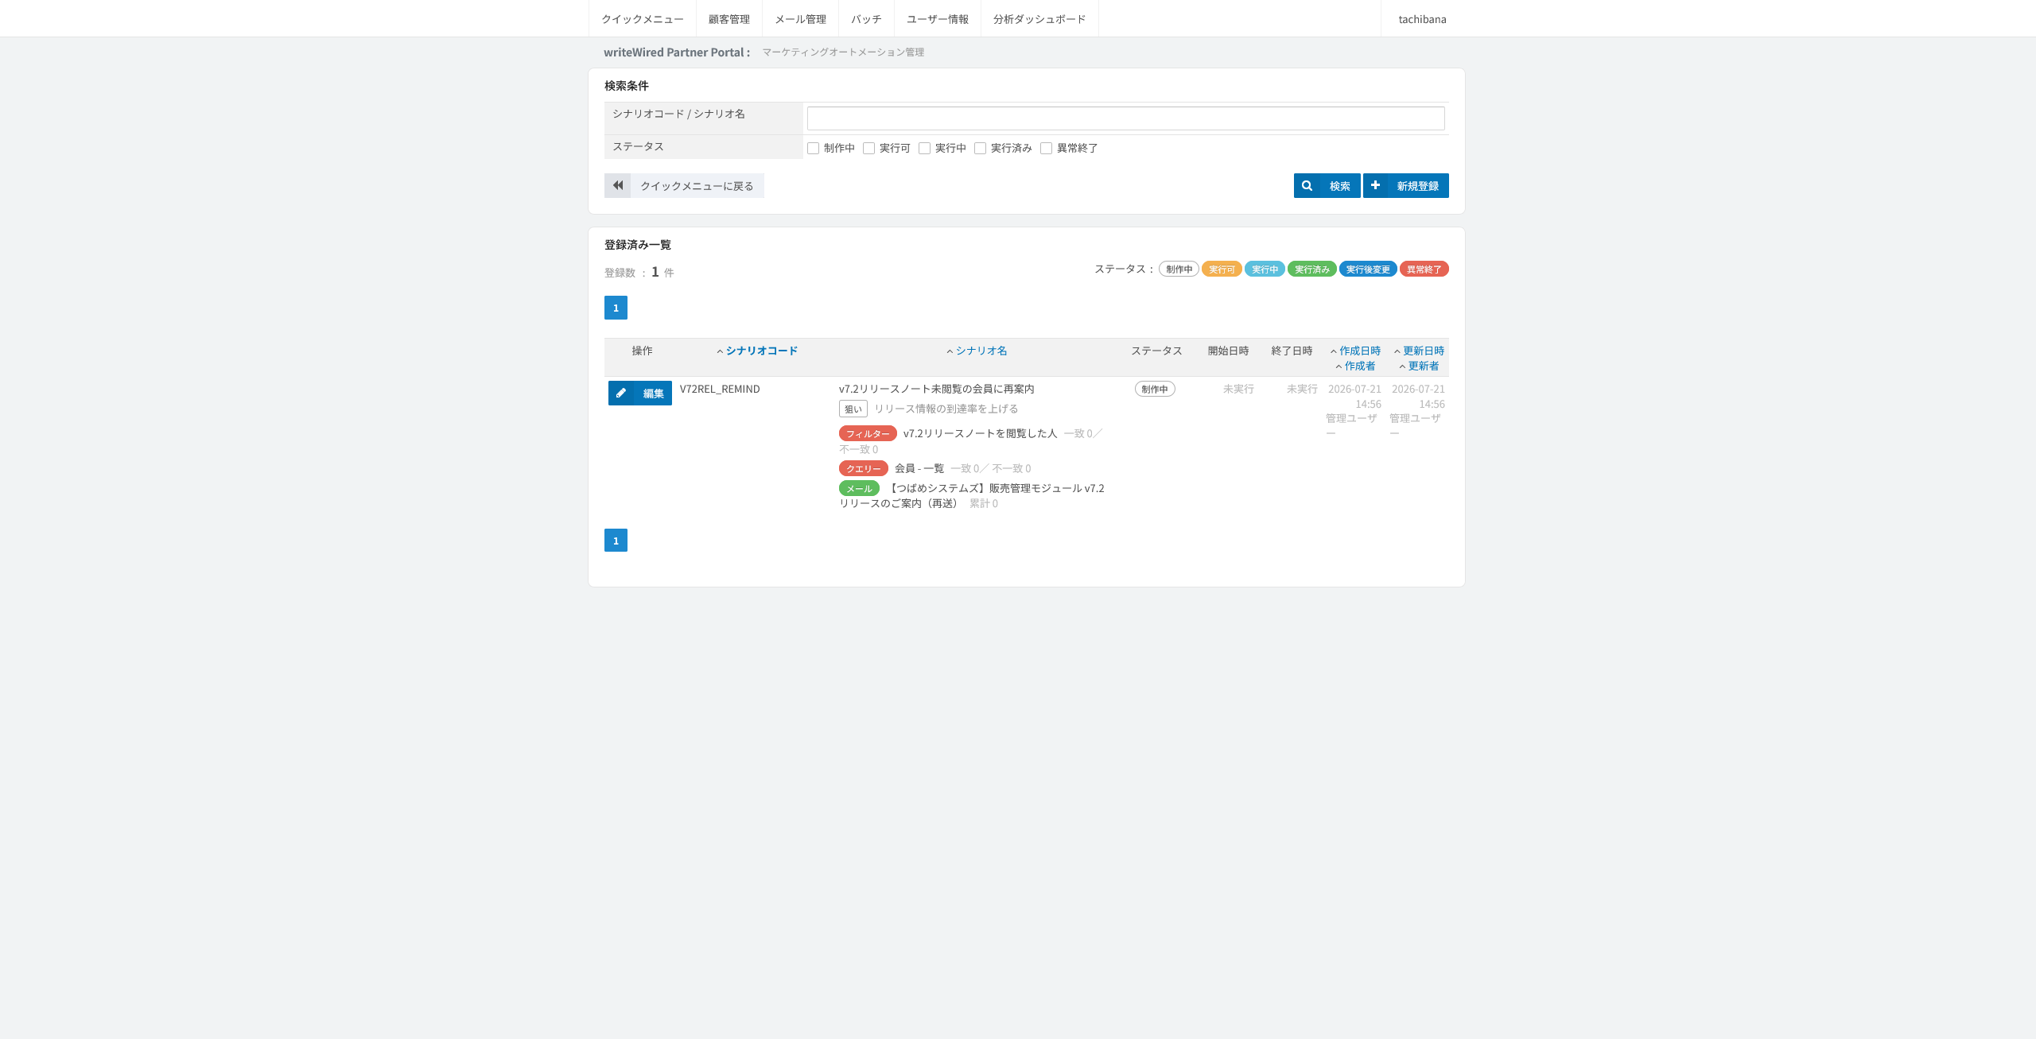Sort by 作成者 link
This screenshot has width=2036, height=1039.
point(1360,366)
